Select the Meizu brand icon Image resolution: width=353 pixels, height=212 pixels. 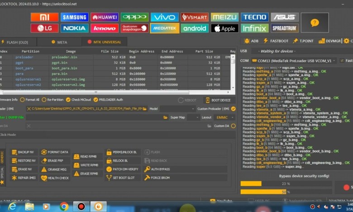click(224, 17)
